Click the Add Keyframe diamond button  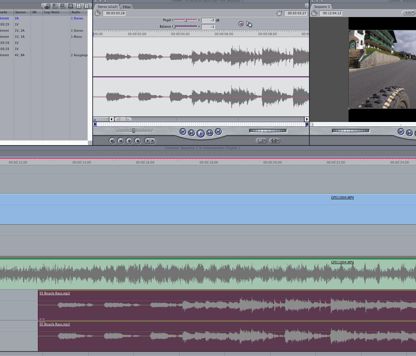pyautogui.click(x=129, y=141)
